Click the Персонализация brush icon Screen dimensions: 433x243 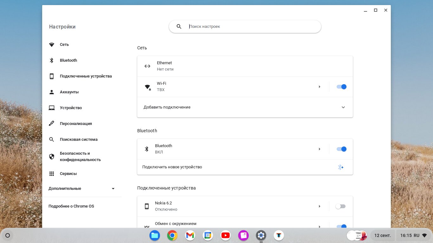52,124
